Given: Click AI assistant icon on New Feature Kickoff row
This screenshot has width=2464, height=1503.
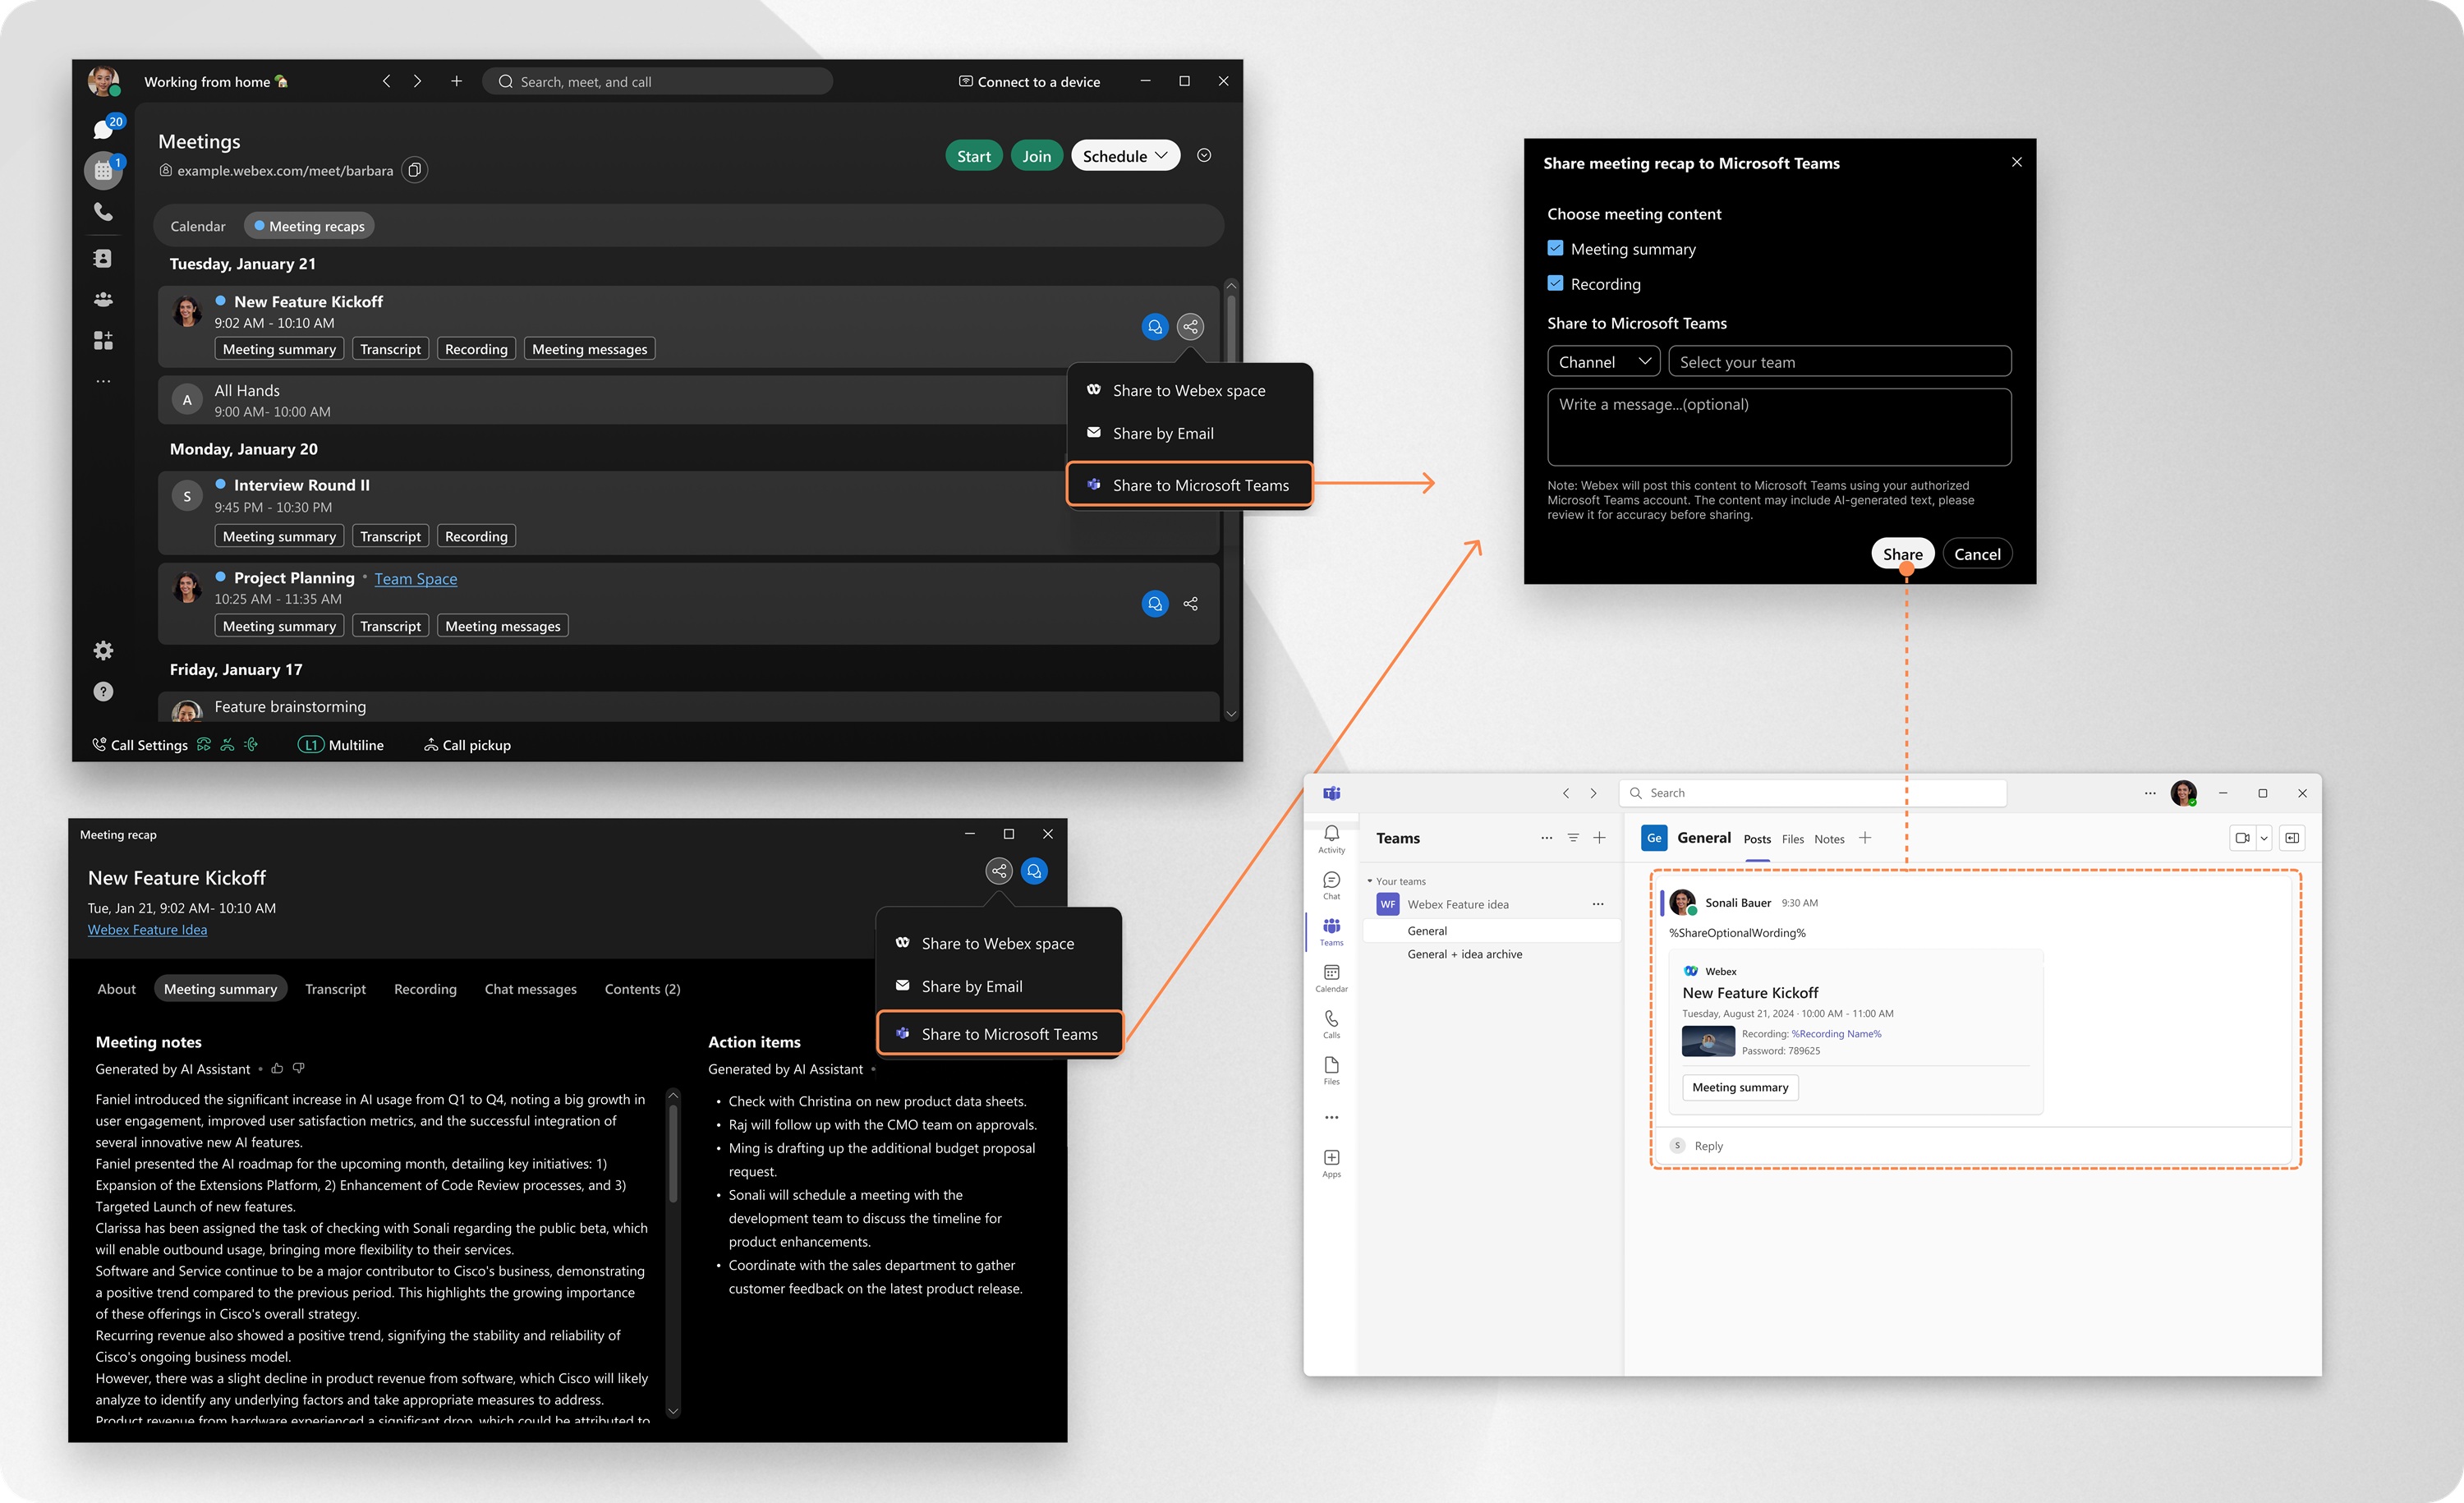Looking at the screenshot, I should 1155,327.
